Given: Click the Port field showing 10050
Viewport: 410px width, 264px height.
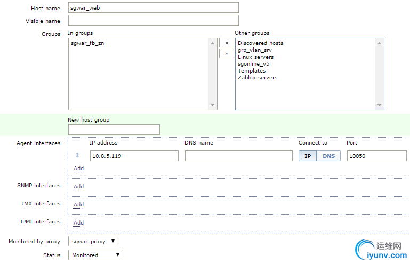Looking at the screenshot, I should click(377, 156).
